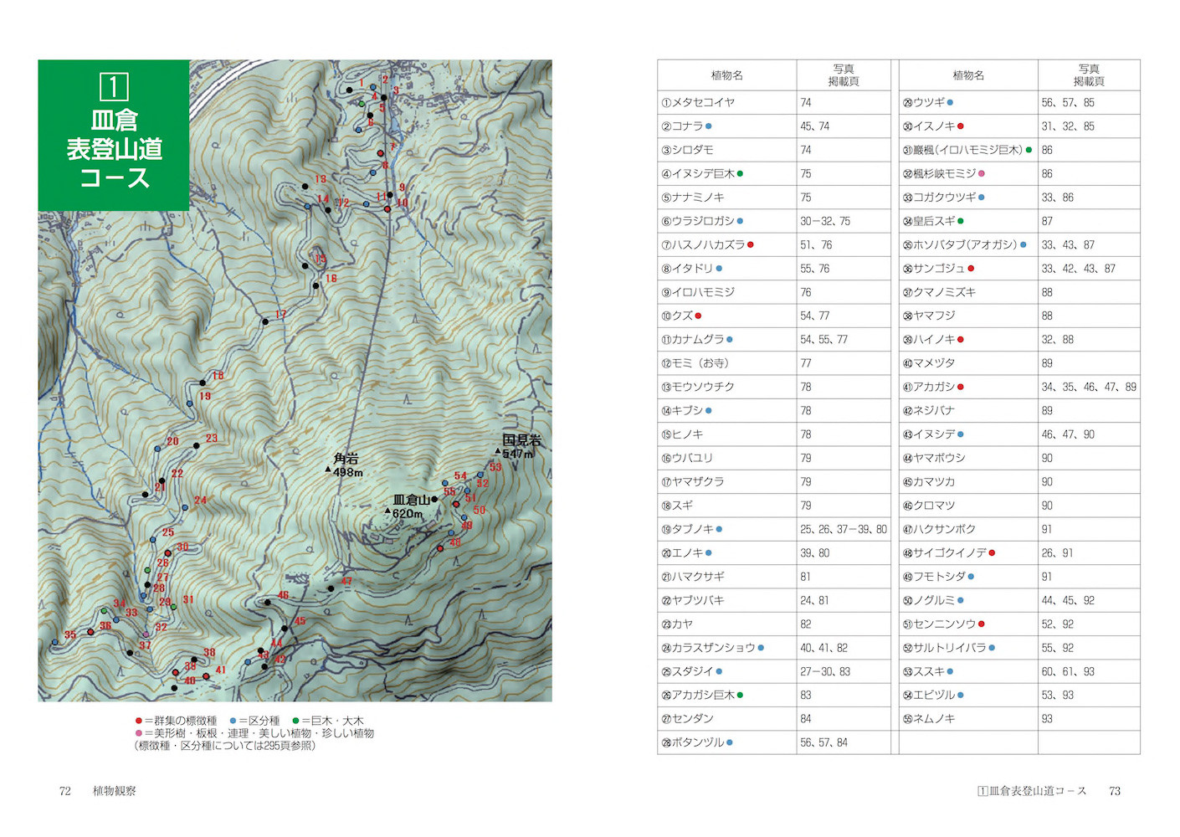Select the row ⑯ウバユリ
1180x837 pixels.
pos(774,458)
